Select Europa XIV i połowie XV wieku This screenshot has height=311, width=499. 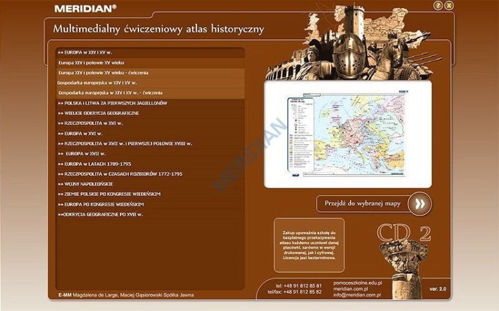[x=150, y=62]
